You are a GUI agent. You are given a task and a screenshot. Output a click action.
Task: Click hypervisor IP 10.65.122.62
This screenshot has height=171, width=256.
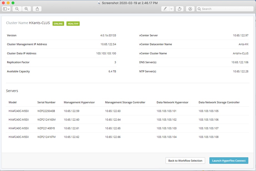[x=72, y=137]
